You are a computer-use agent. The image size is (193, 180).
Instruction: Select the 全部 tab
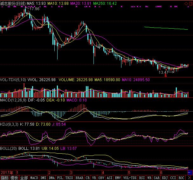[x=24, y=178]
